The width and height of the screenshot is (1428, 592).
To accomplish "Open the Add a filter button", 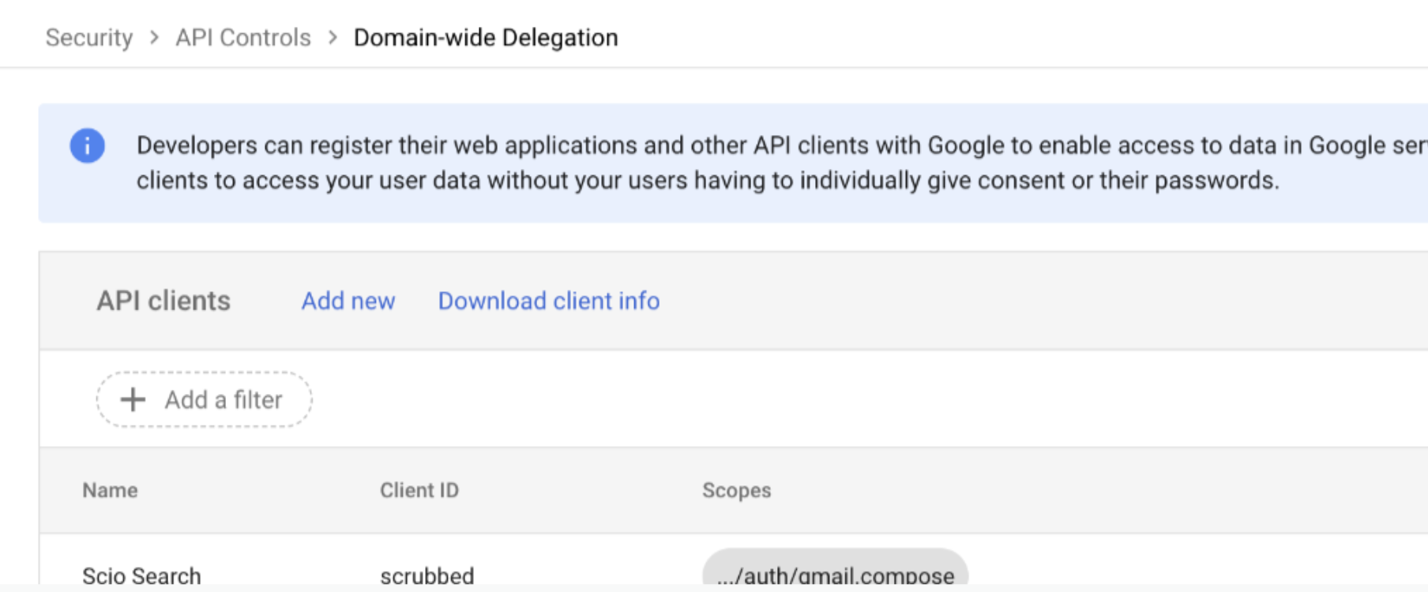I will click(205, 399).
